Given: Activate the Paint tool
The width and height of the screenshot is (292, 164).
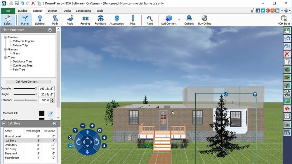Looking at the screenshot, I should tap(150, 20).
